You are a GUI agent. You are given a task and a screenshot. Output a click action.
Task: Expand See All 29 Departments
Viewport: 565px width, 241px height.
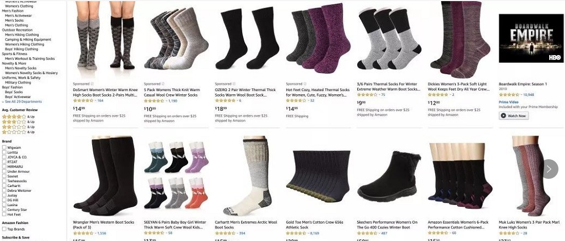(x=22, y=101)
